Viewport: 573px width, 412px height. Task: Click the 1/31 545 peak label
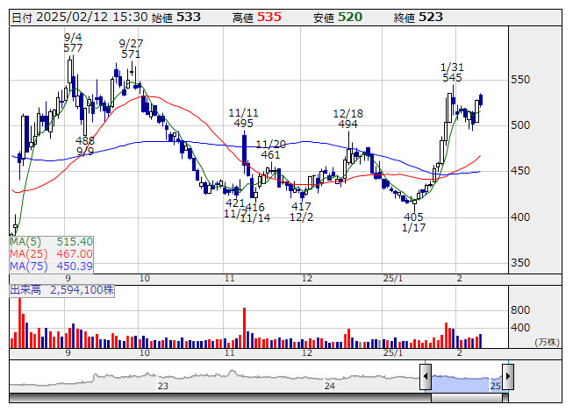[x=452, y=73]
